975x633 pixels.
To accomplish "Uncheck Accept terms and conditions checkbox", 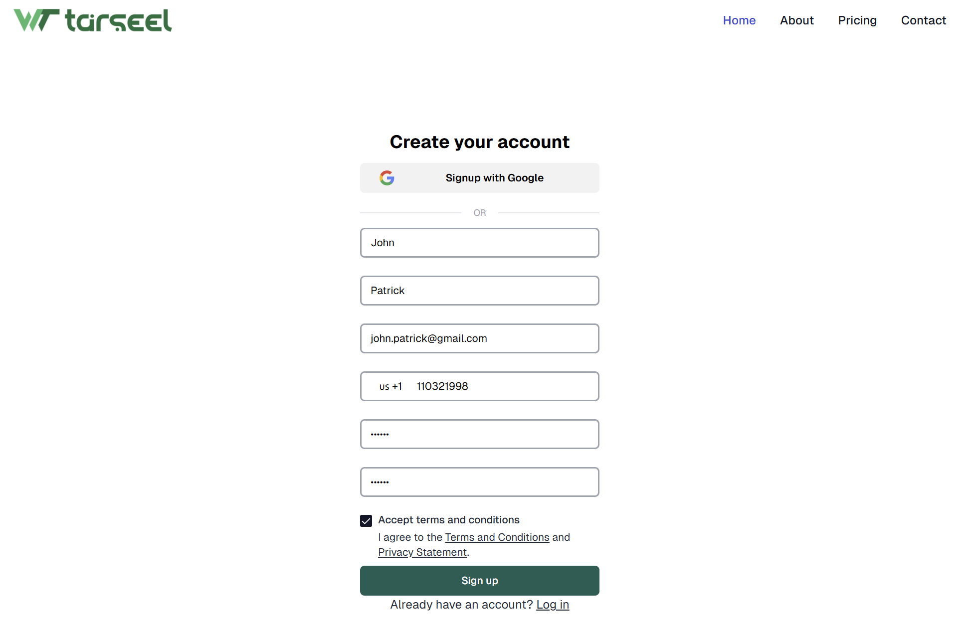I will click(366, 521).
